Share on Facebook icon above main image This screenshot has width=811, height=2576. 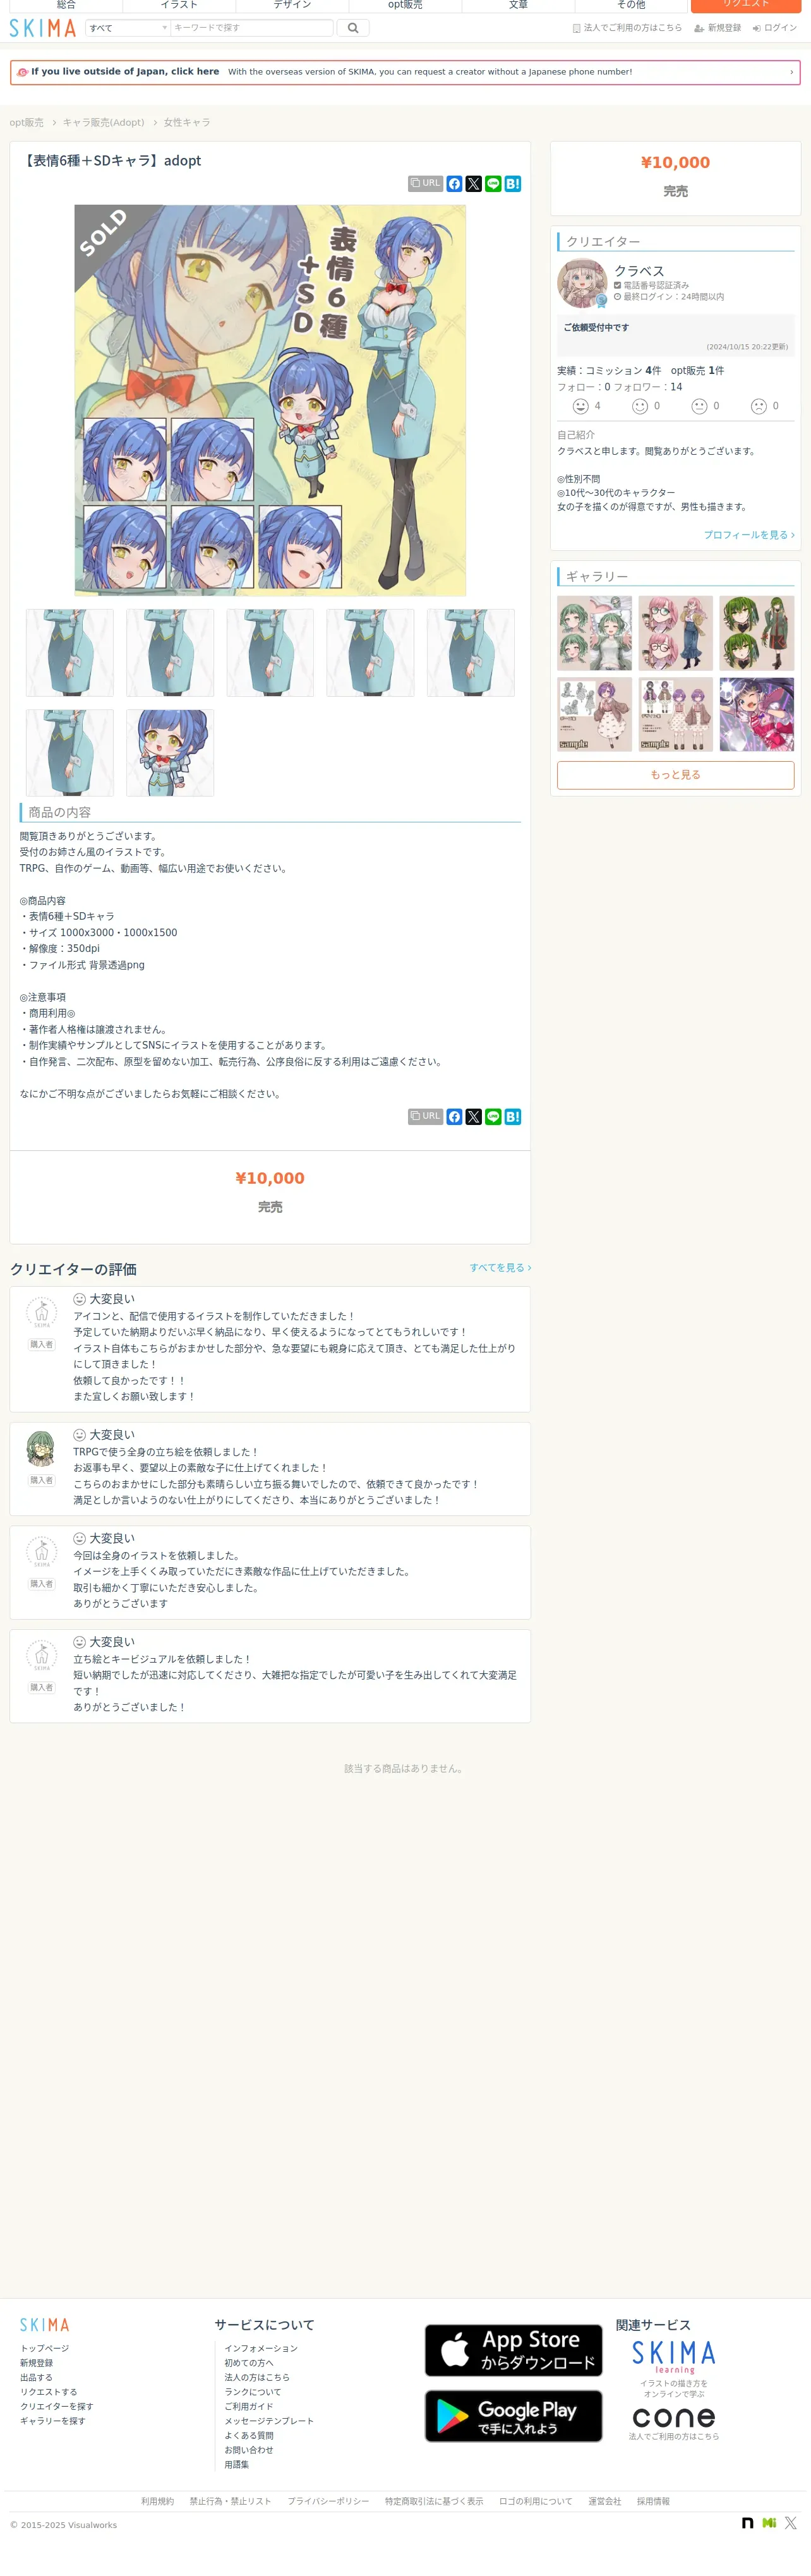pos(454,184)
